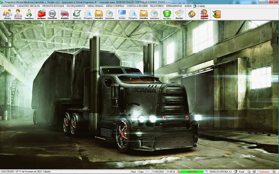Click the SUA CIDADE - UF date text
Screen dimensions: 279x174
[x=26, y=172]
